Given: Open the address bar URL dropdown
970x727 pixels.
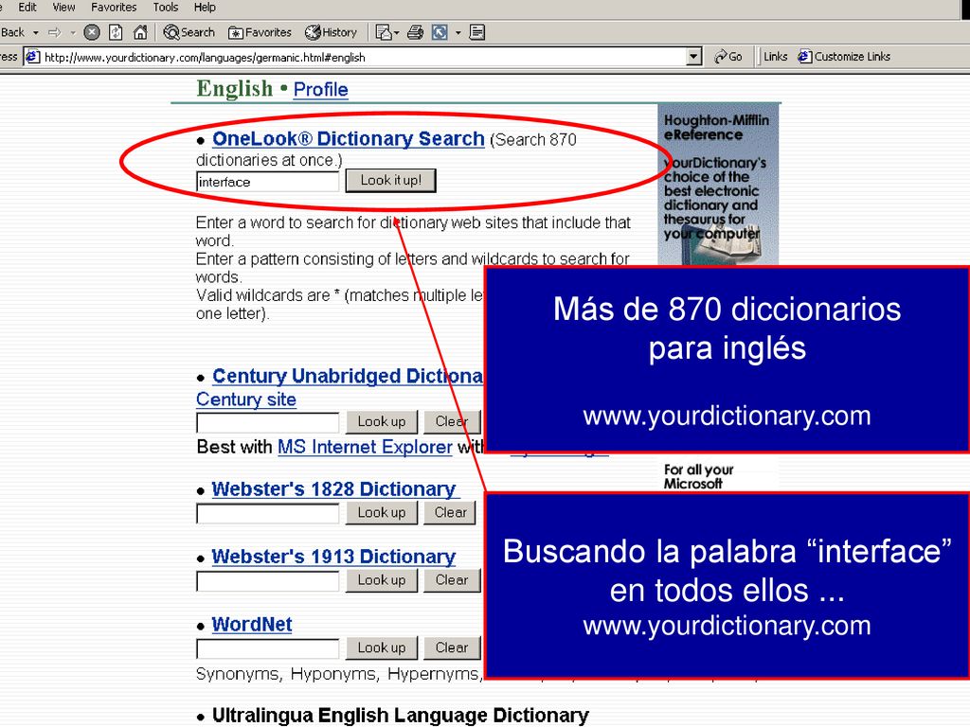Looking at the screenshot, I should (694, 57).
